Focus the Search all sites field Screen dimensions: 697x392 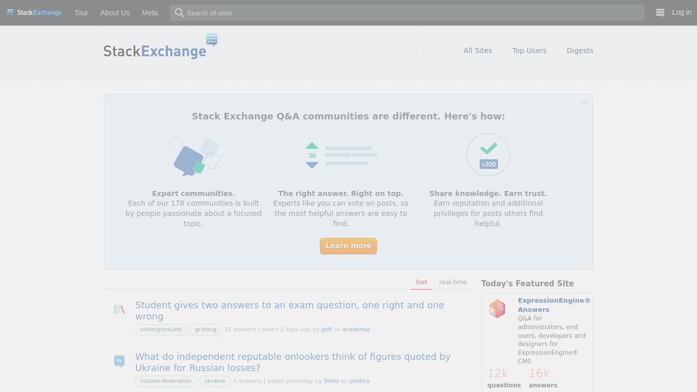(x=407, y=13)
